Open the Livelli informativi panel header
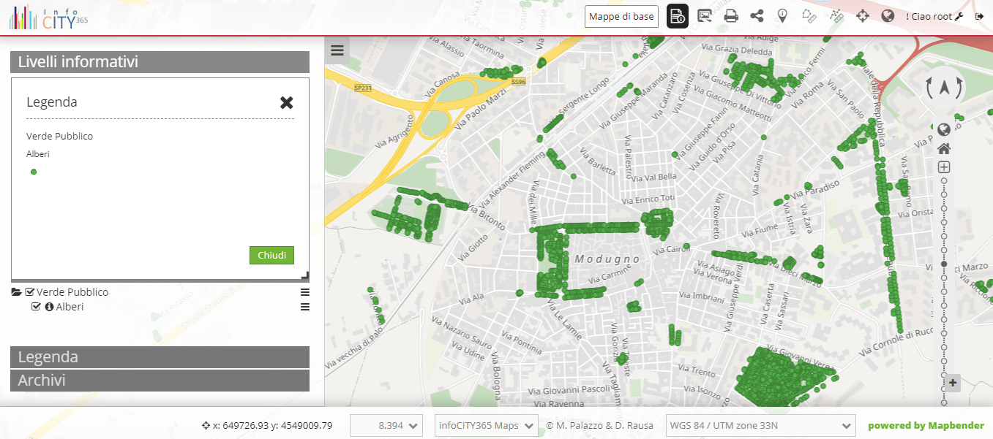The width and height of the screenshot is (993, 439). click(x=160, y=62)
